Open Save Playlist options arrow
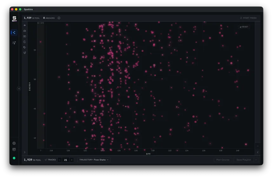Screen dimensions: 273x178 tap(256, 160)
